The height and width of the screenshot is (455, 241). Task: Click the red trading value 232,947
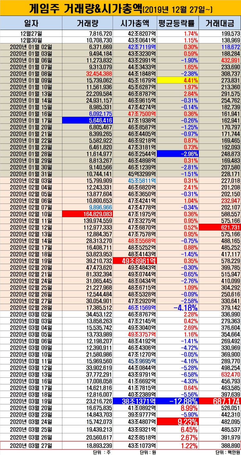(x=230, y=201)
